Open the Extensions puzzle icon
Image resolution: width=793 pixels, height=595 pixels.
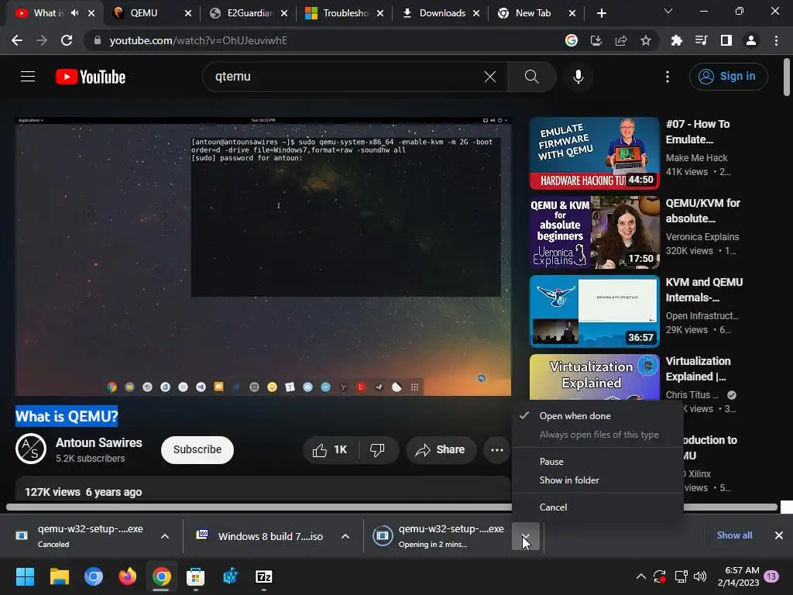pos(677,40)
